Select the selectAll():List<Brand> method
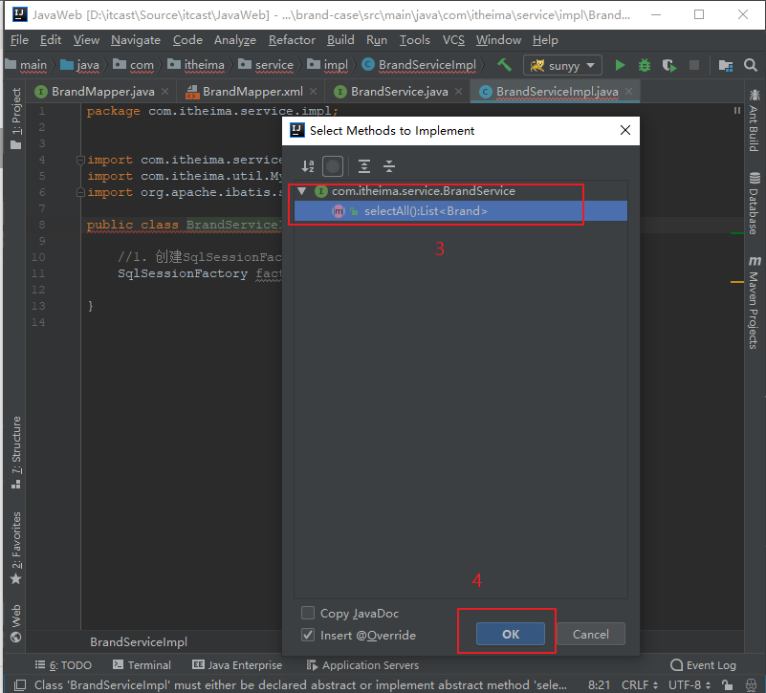 (x=425, y=211)
